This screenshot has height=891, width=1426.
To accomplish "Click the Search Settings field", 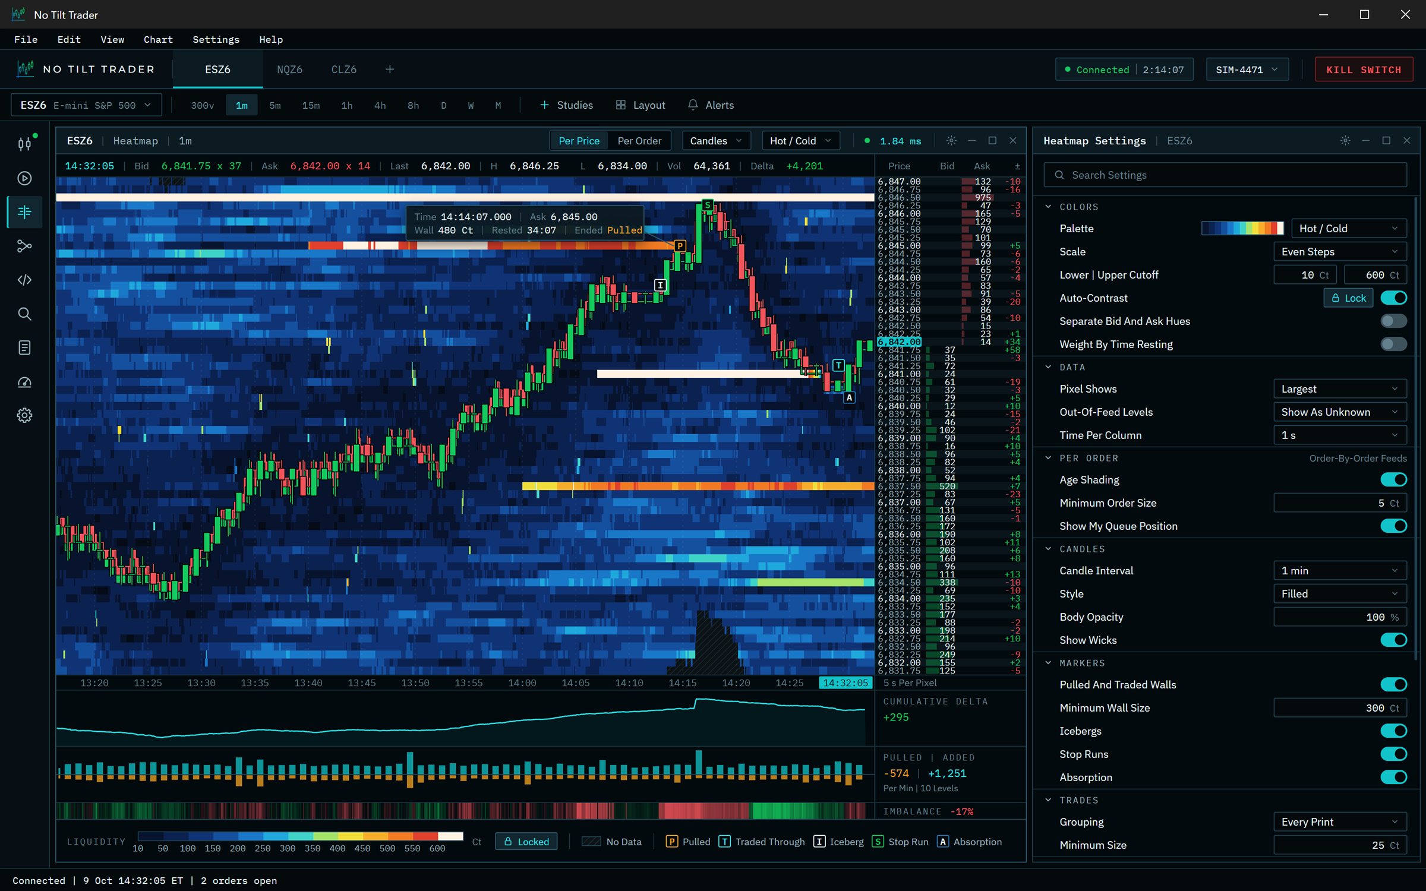I will coord(1225,175).
